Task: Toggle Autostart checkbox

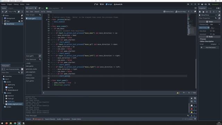Action: pyautogui.click(x=211, y=34)
